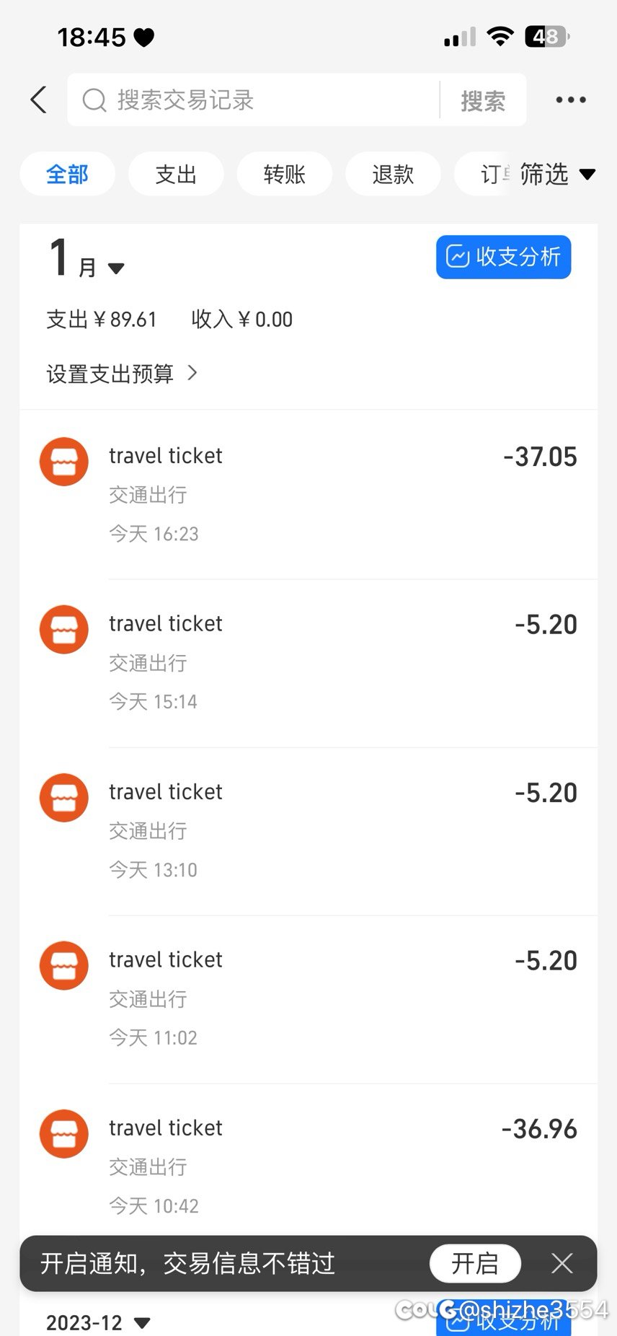Tap merchant icon of 13:10 transaction
This screenshot has height=1336, width=617.
tap(64, 798)
